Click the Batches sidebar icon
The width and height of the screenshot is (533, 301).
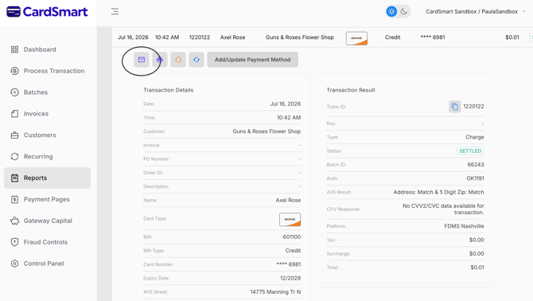pos(14,92)
